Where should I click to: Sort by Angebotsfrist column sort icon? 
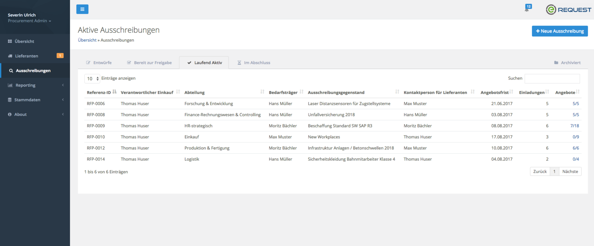point(511,92)
